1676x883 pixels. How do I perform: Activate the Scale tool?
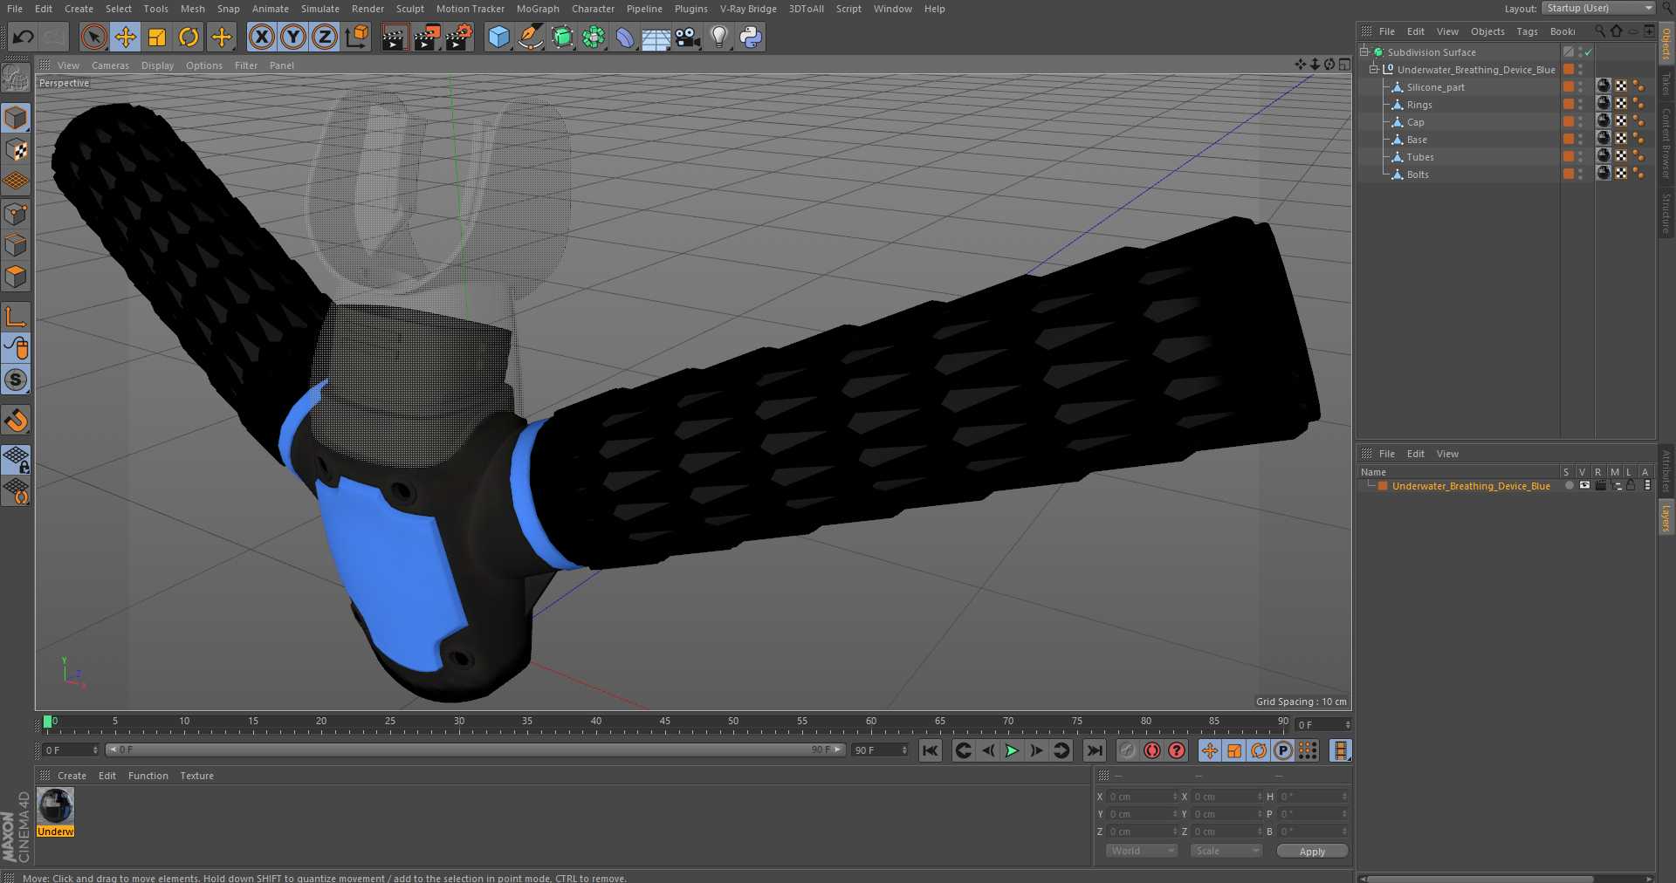(x=157, y=37)
